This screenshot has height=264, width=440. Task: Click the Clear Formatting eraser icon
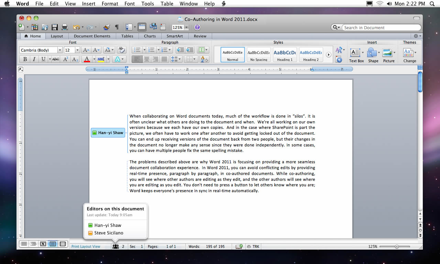click(121, 50)
